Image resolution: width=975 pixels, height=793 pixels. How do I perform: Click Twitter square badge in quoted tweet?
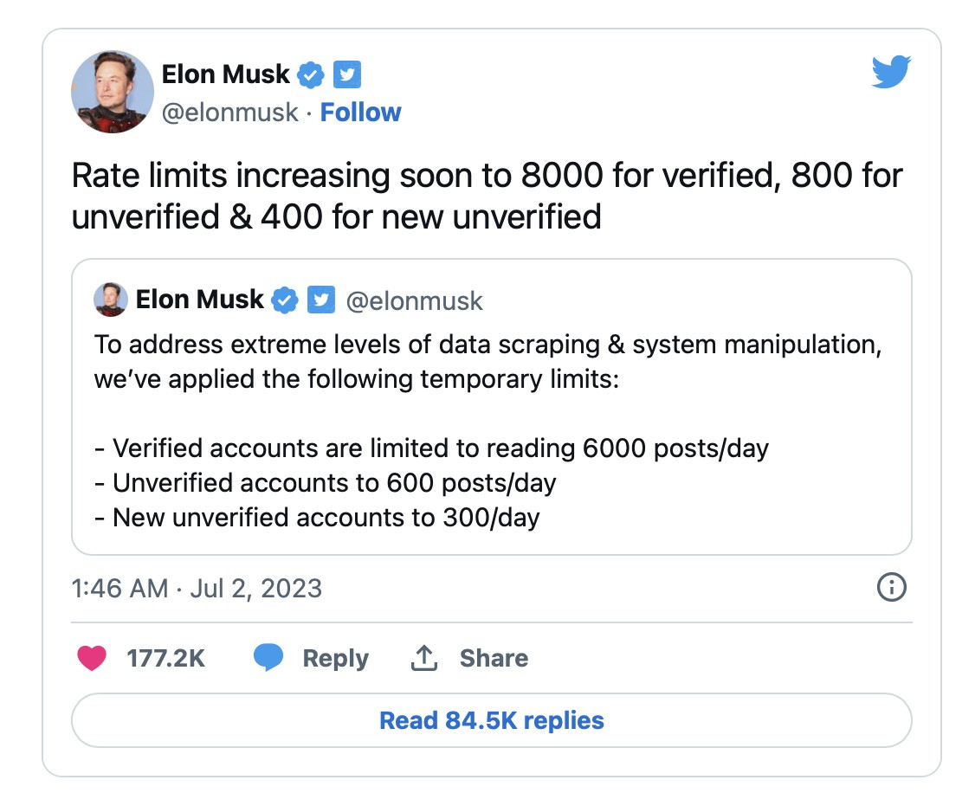click(x=321, y=300)
